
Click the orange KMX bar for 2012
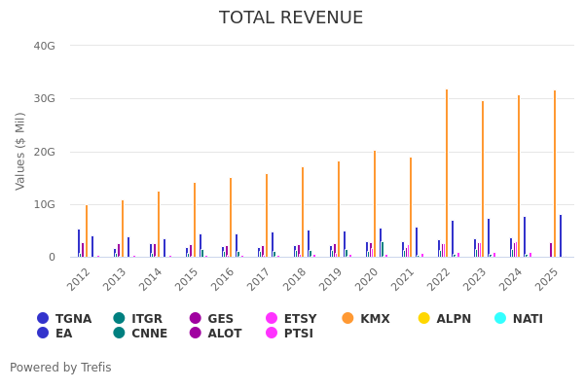click(86, 231)
